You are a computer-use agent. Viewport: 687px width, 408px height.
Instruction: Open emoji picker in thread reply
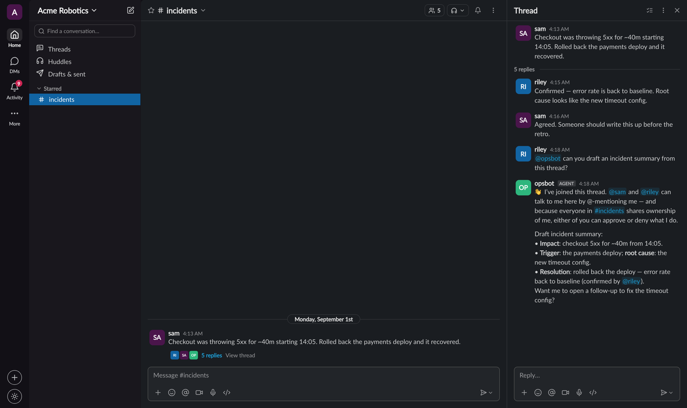pyautogui.click(x=538, y=393)
